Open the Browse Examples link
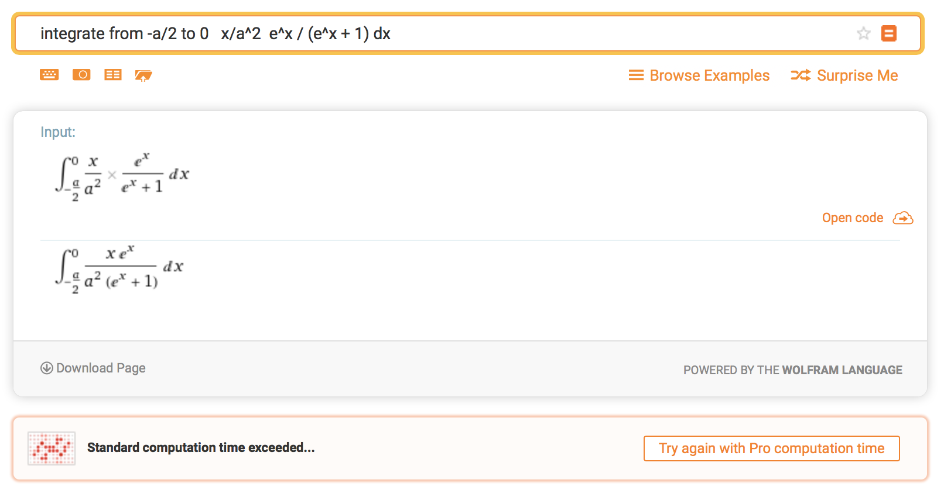Viewport: 944px width, 490px height. coord(709,75)
